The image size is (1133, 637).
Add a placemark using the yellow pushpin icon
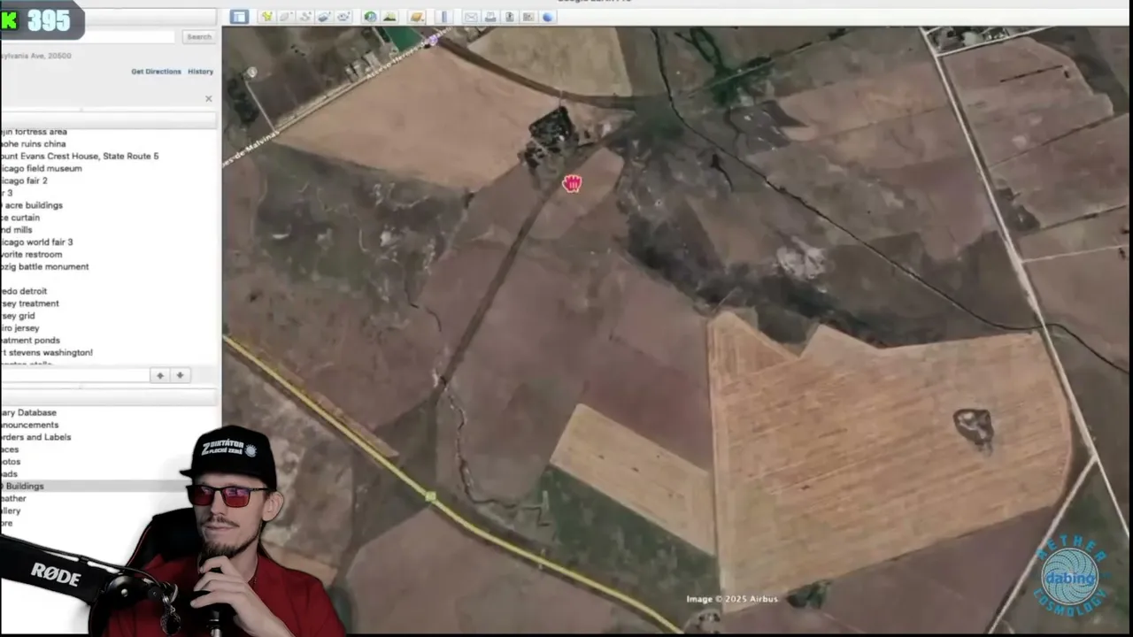coord(266,17)
